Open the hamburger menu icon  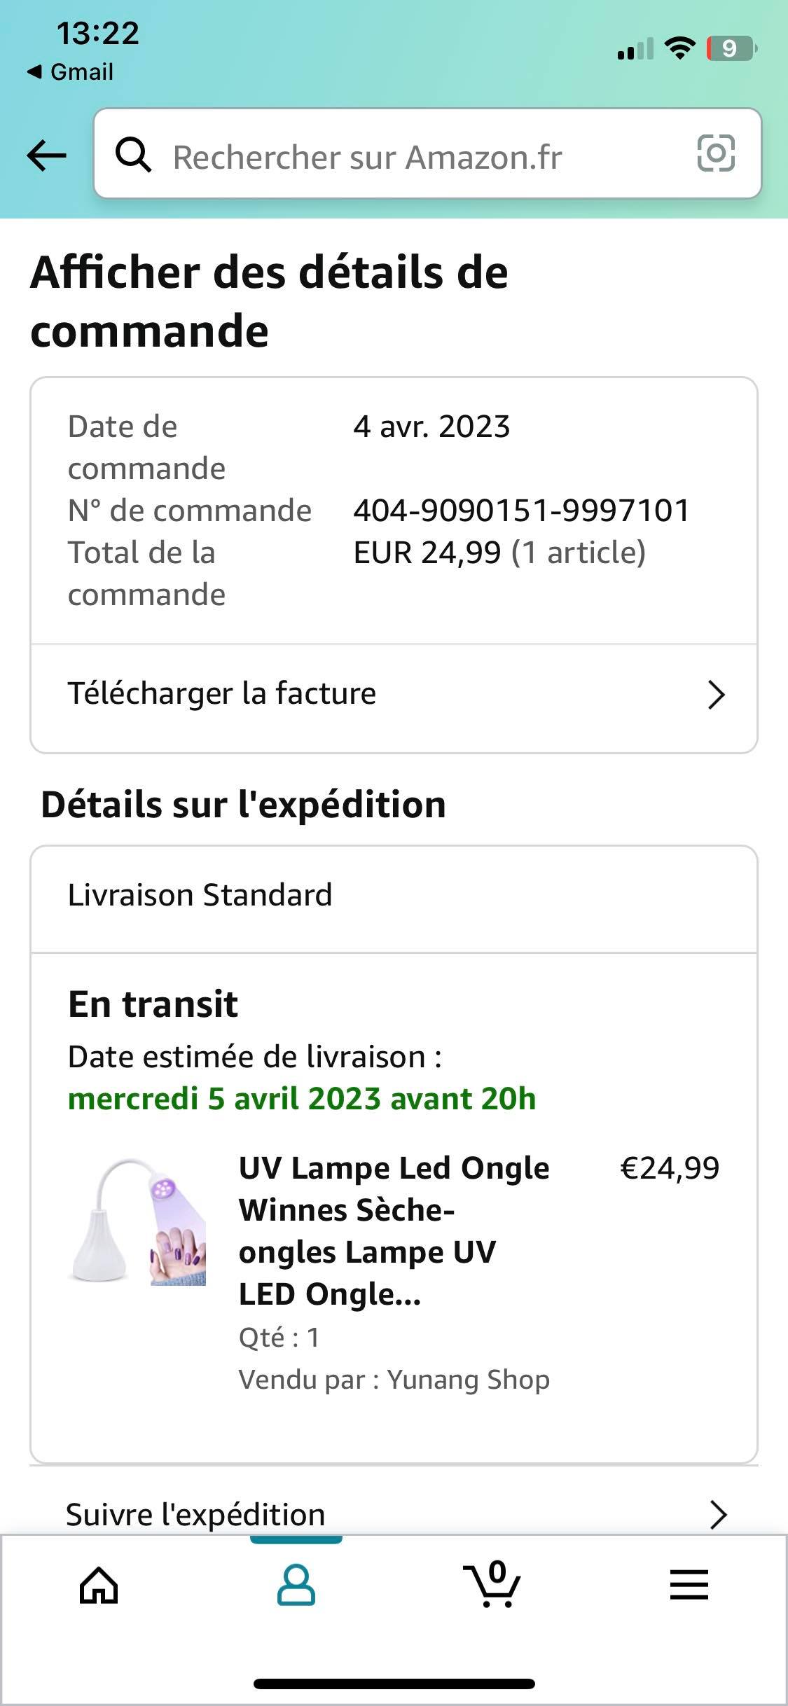(689, 1585)
